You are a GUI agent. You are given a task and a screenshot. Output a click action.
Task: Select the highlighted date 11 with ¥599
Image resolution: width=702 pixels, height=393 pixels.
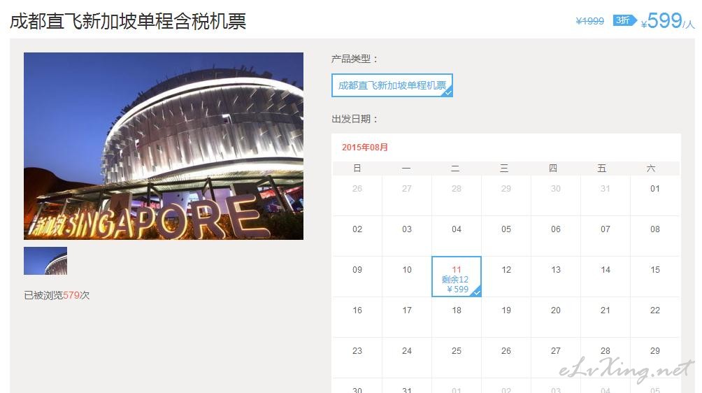click(x=456, y=277)
